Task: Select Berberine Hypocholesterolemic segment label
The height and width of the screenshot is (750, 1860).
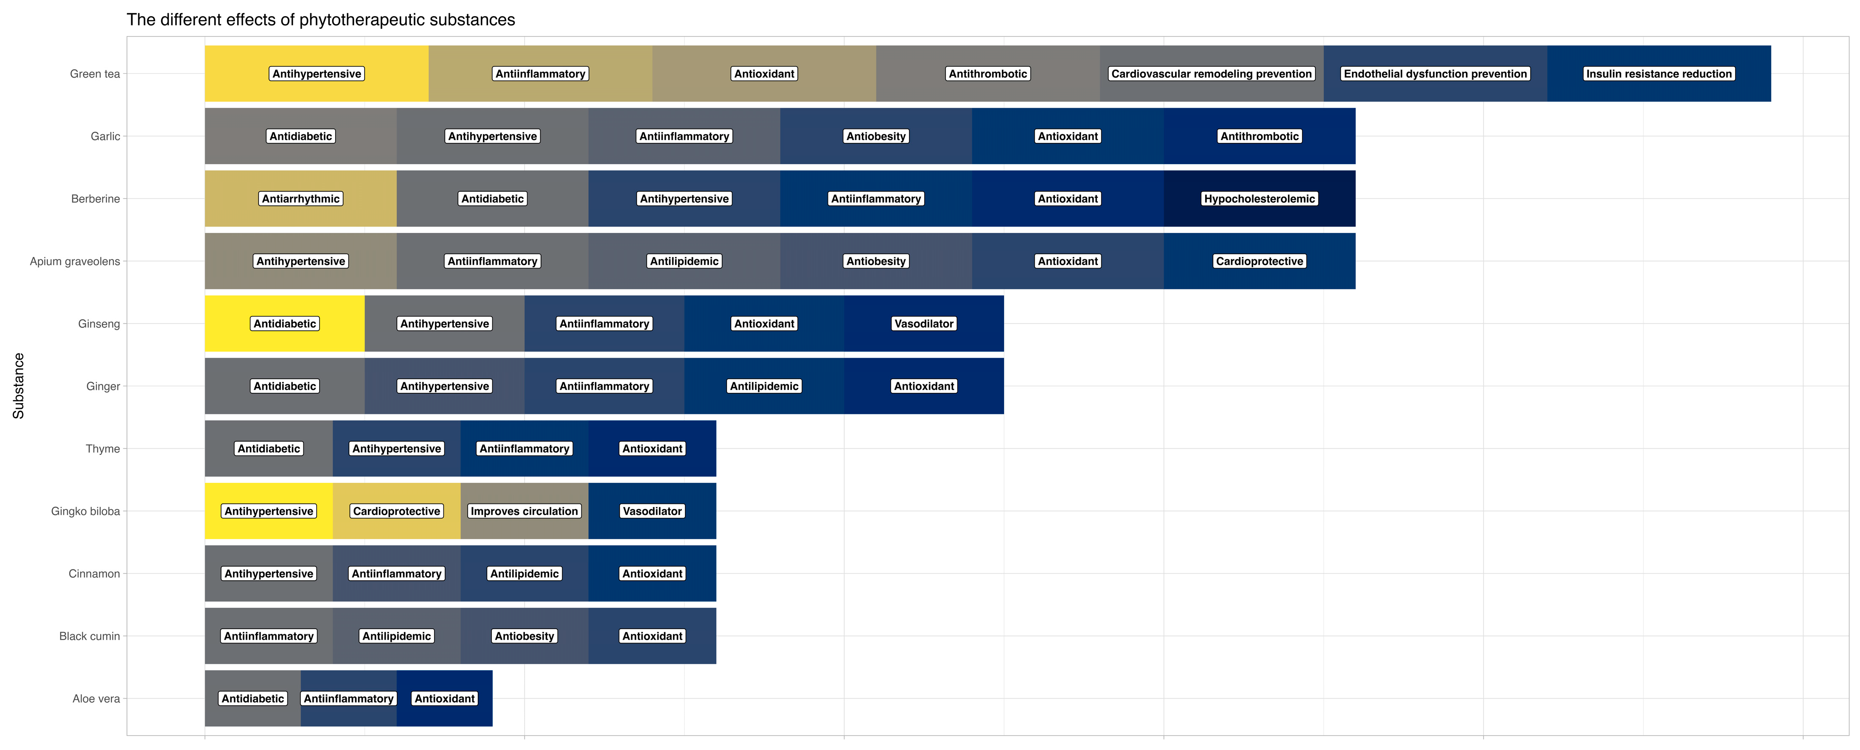Action: (x=1259, y=199)
